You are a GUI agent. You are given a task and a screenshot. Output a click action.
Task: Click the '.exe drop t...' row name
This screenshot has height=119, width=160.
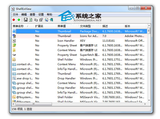click(25, 78)
